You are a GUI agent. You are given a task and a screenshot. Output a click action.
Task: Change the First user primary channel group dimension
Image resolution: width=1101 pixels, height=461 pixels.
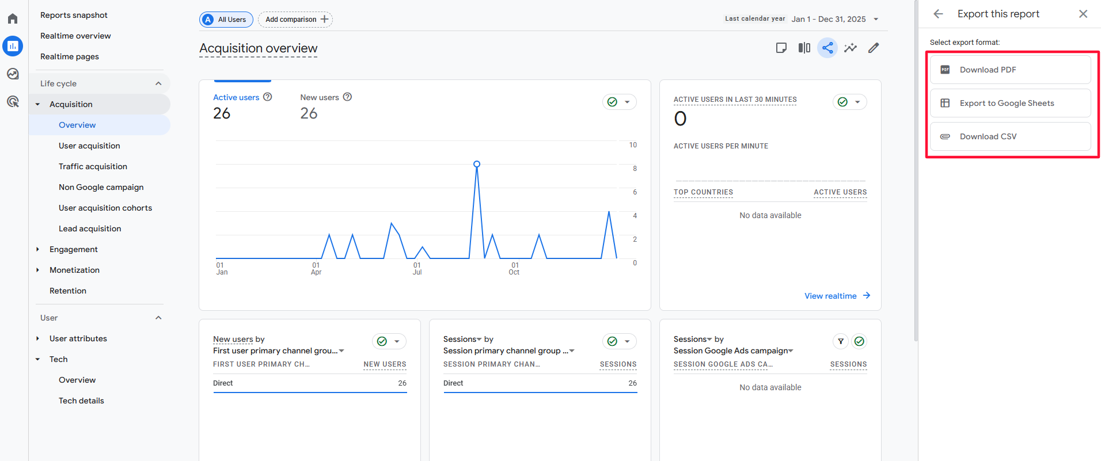(279, 350)
